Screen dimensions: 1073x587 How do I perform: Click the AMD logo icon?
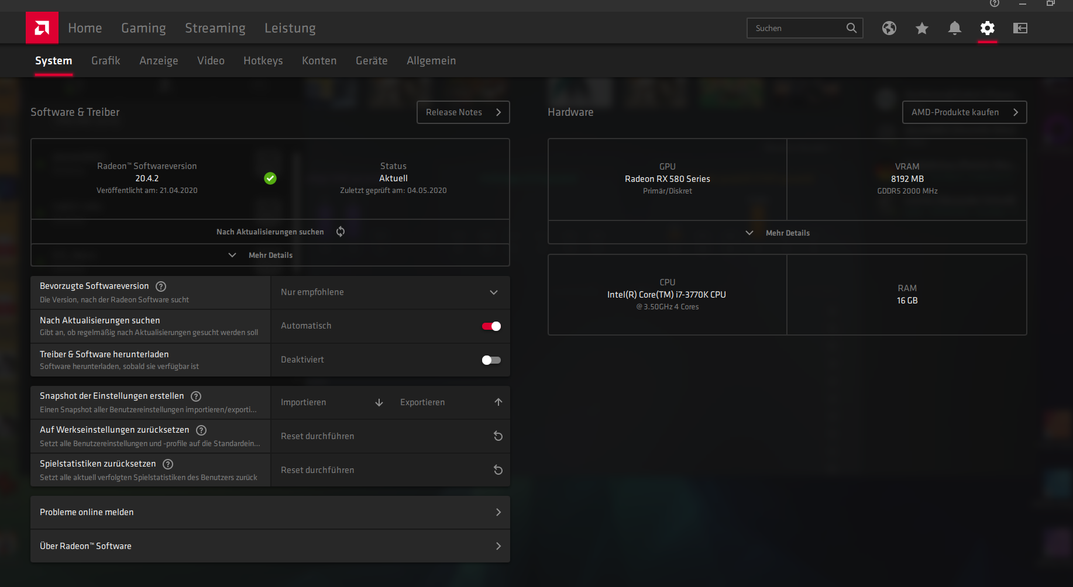click(42, 27)
